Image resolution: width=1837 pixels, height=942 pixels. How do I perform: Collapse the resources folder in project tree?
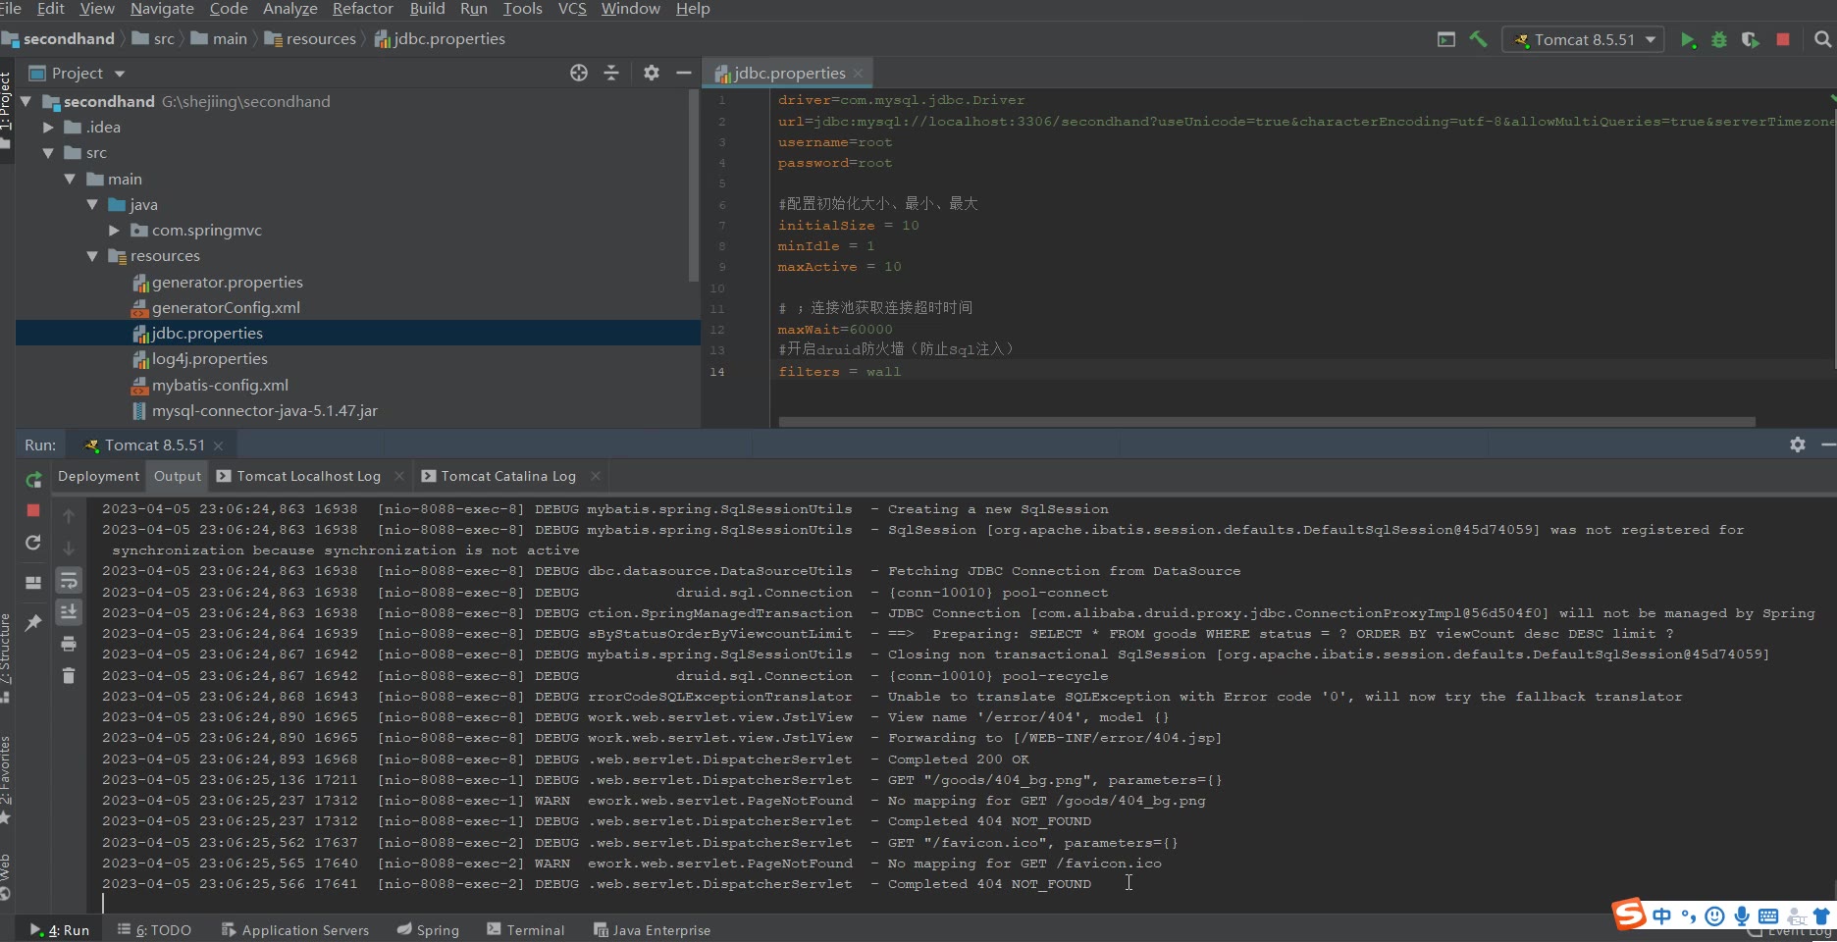[92, 256]
